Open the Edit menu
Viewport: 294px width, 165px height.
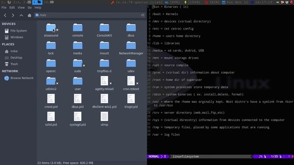(x=12, y=7)
